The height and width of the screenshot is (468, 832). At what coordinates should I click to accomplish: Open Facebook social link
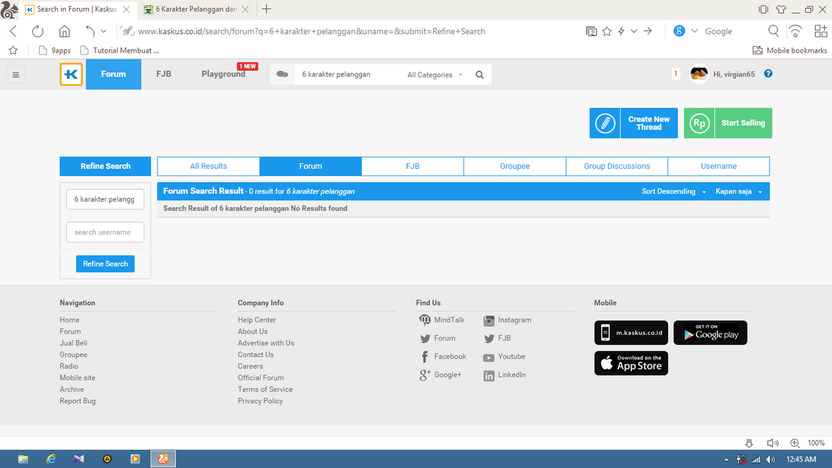[x=443, y=356]
